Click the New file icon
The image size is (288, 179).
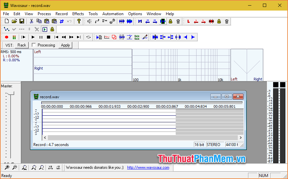coord(7,21)
